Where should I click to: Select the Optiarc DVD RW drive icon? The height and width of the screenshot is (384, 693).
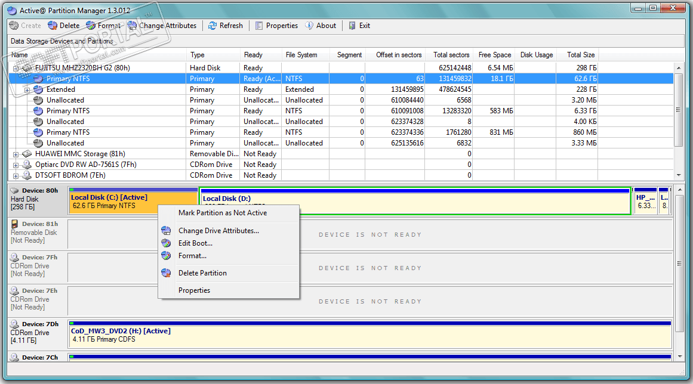click(27, 165)
